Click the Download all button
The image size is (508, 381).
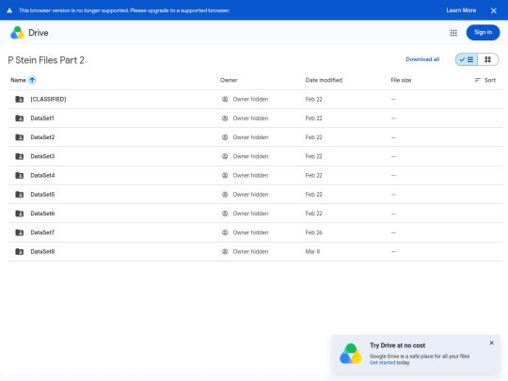[422, 59]
